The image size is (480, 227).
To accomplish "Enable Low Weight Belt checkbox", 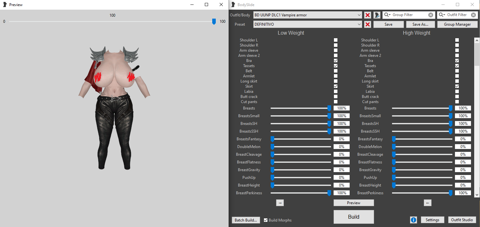I will point(336,71).
